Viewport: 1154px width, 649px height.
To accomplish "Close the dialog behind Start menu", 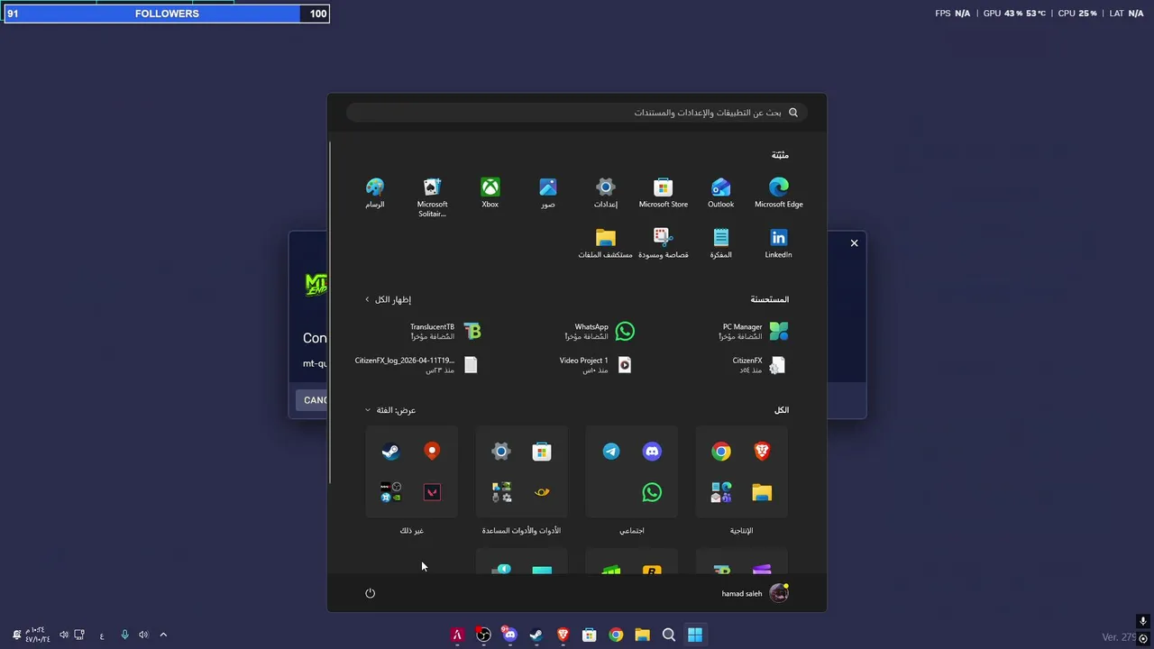I will [x=854, y=242].
